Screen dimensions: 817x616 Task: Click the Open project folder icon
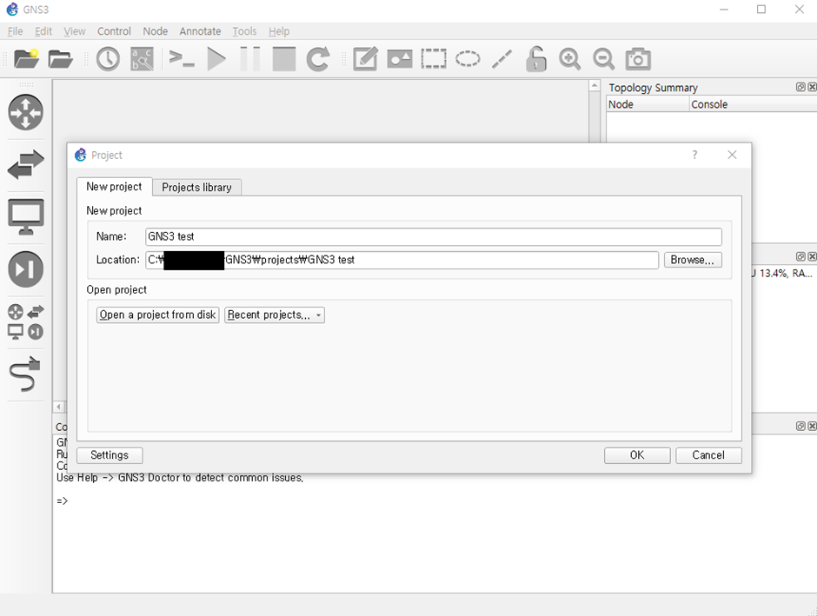[x=61, y=59]
